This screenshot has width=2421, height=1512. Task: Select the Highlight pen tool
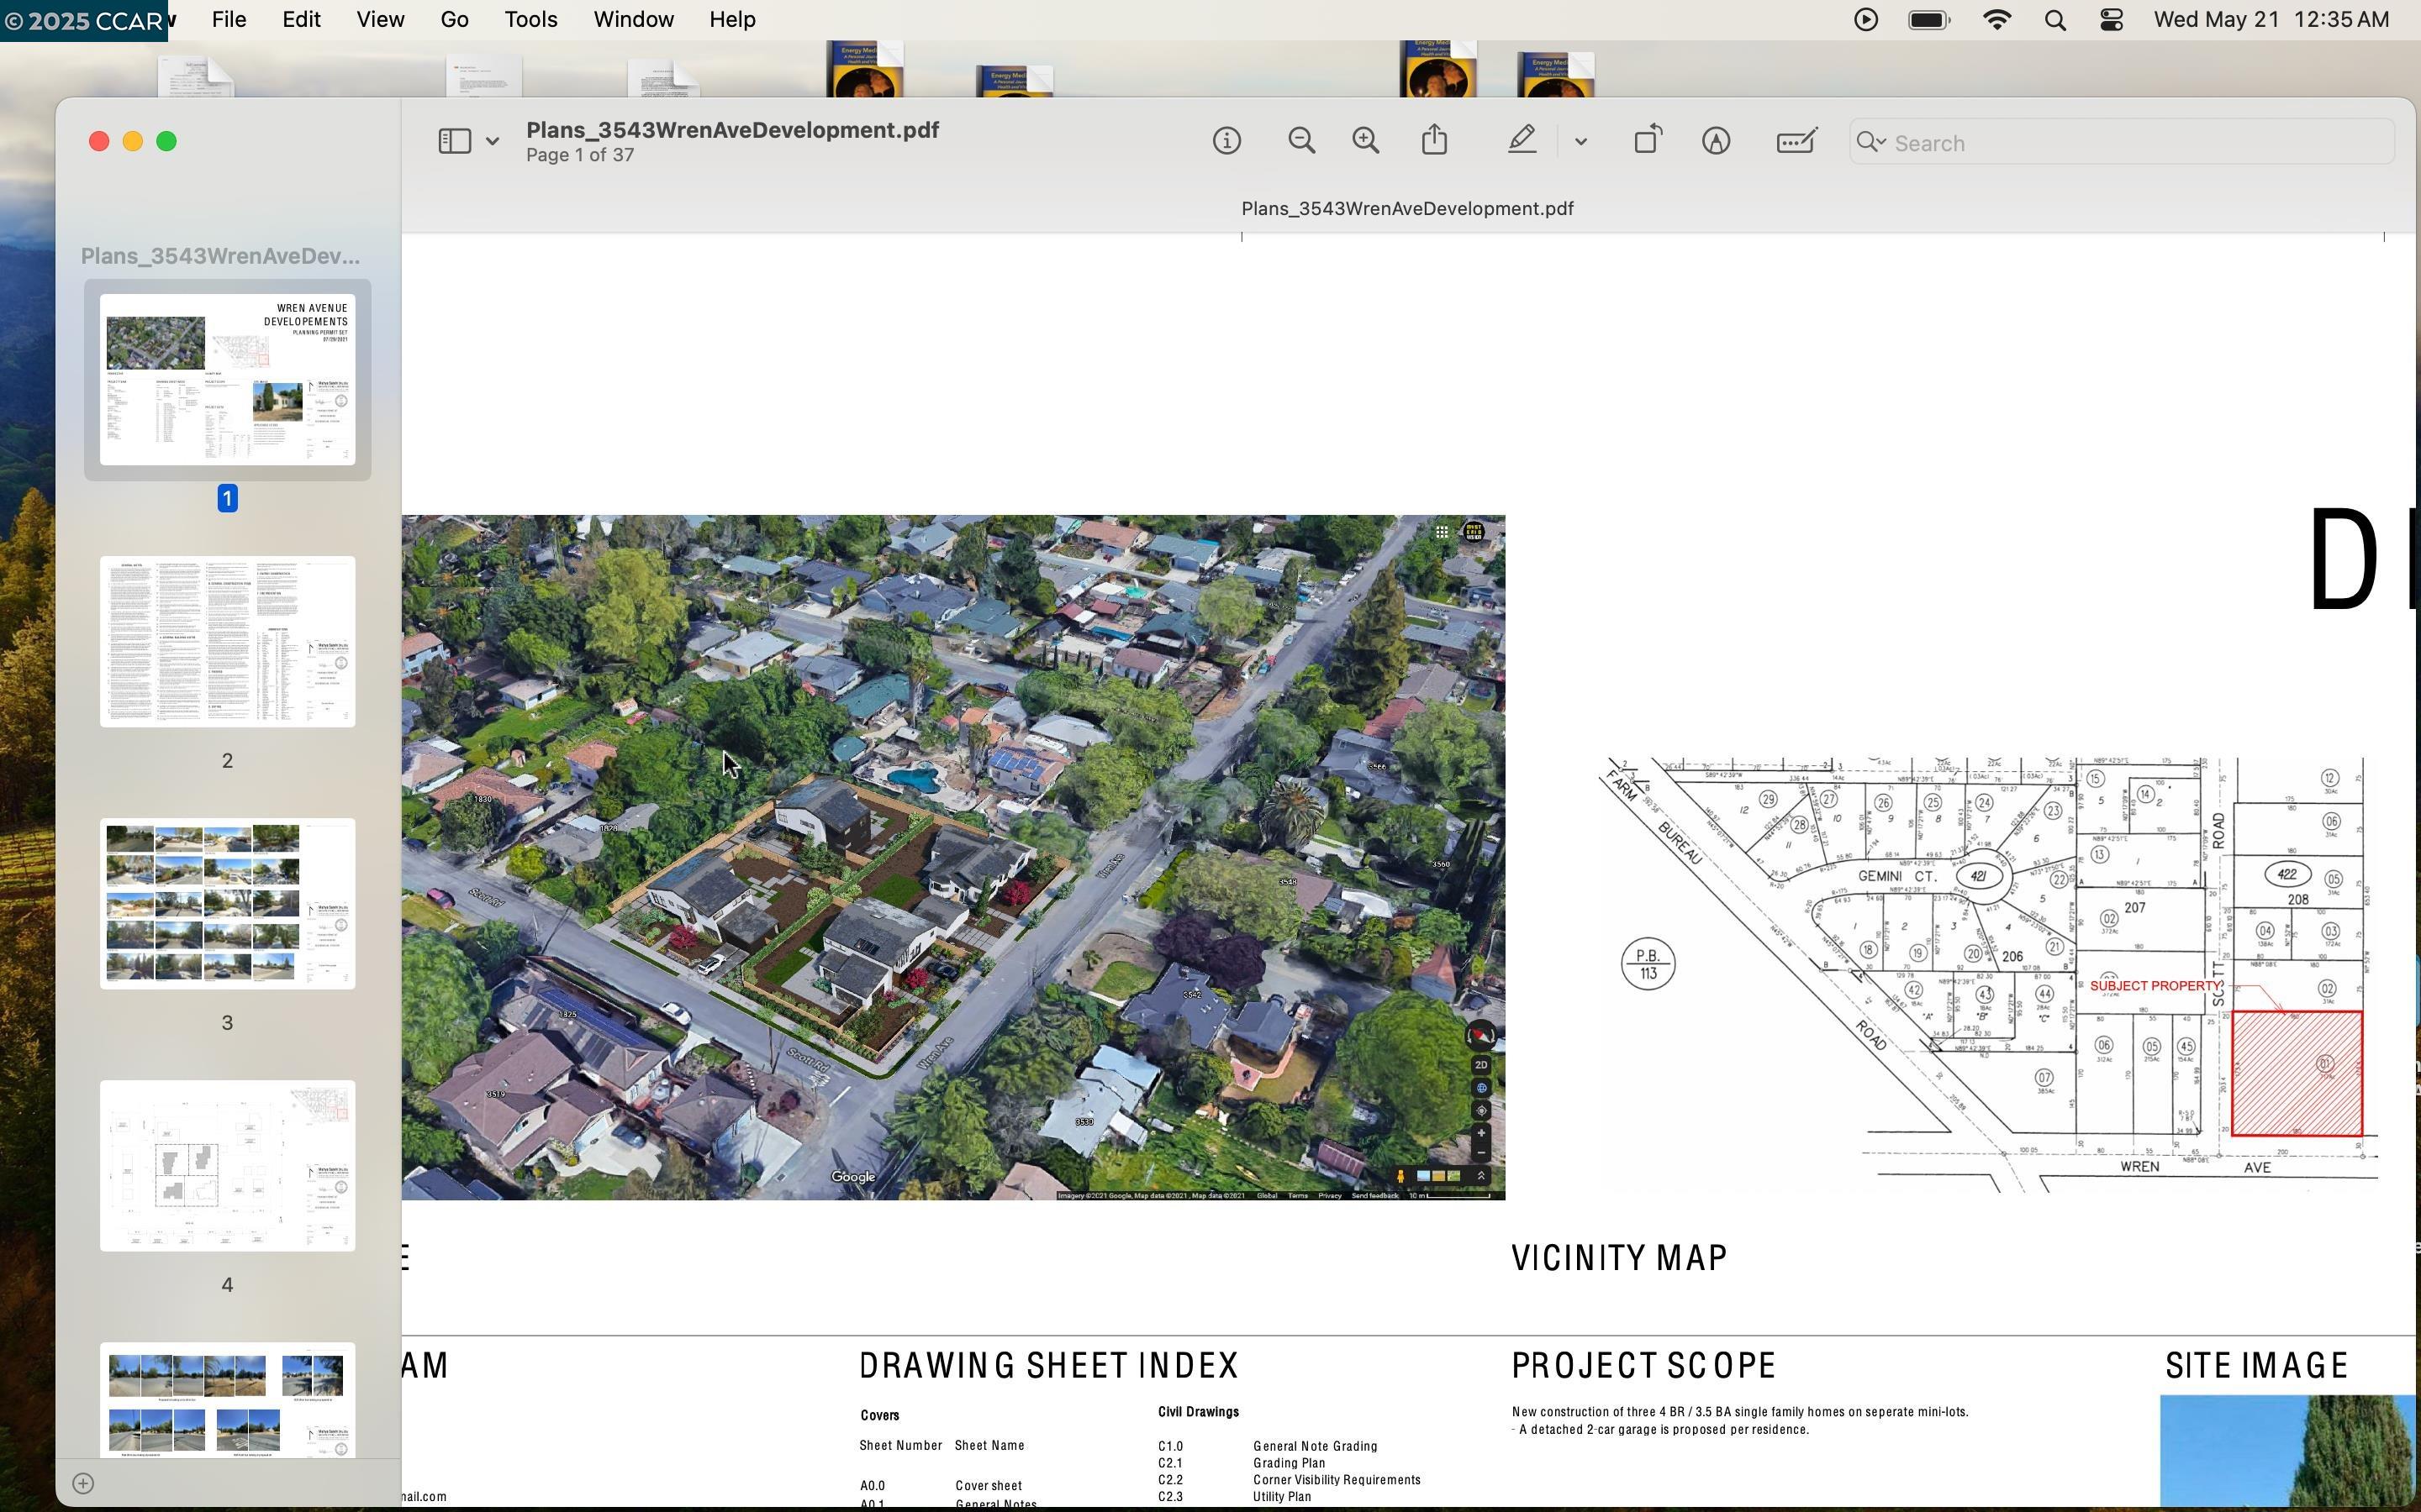point(1522,141)
